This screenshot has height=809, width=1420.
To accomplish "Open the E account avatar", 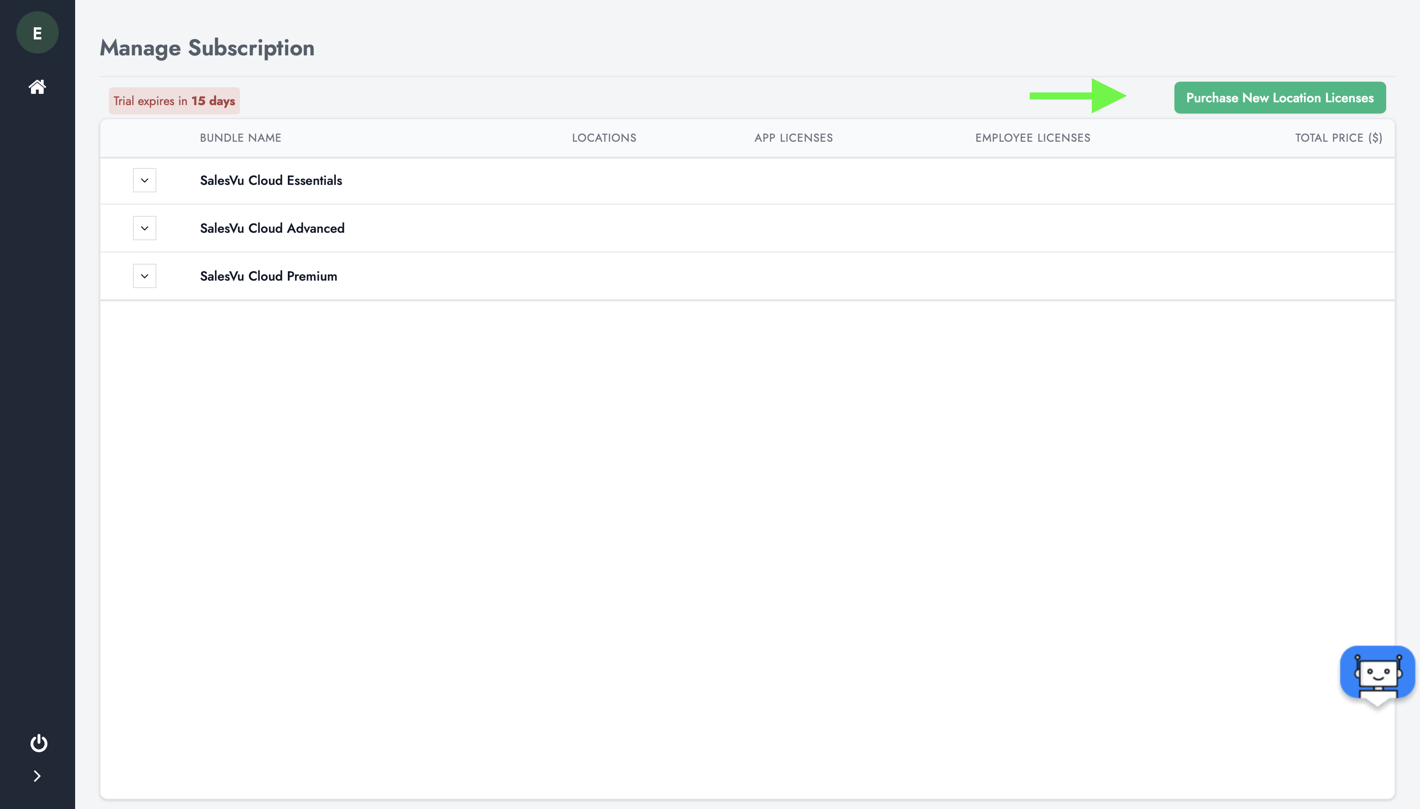I will [37, 33].
